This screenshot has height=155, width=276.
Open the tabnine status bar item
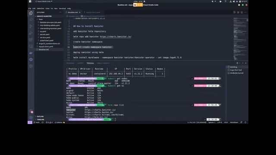[x=60, y=122]
